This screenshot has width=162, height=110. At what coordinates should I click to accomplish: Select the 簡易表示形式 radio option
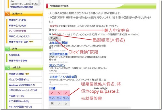[x=109, y=34]
